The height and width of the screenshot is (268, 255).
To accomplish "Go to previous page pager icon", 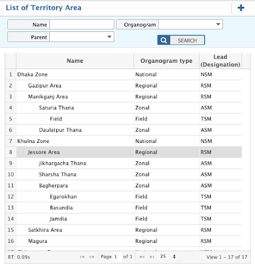I will (x=91, y=256).
